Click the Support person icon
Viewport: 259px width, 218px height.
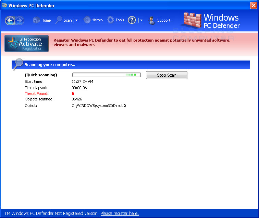(152, 21)
